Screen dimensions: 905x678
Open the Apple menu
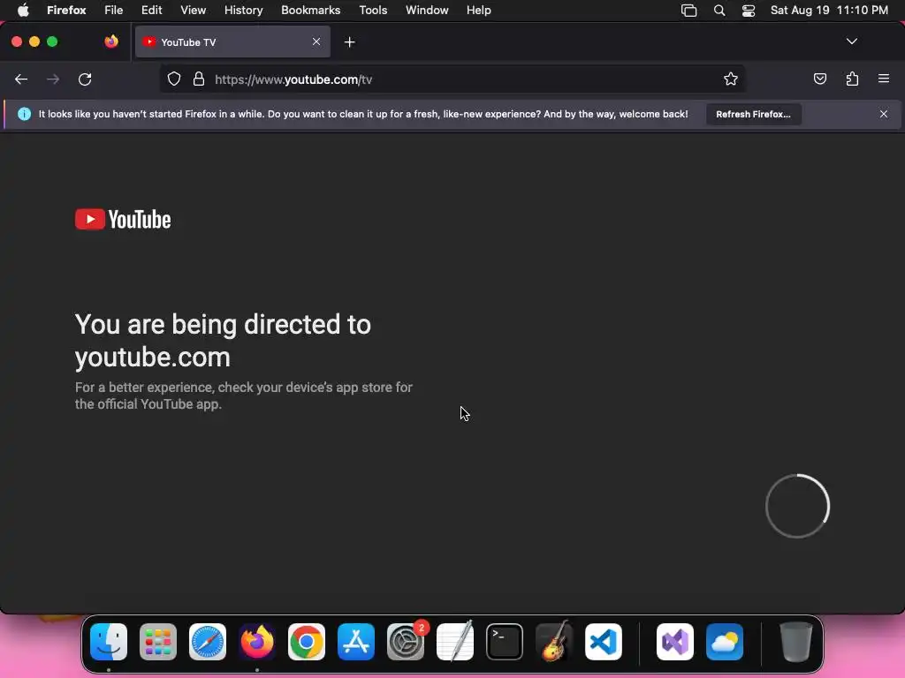23,11
